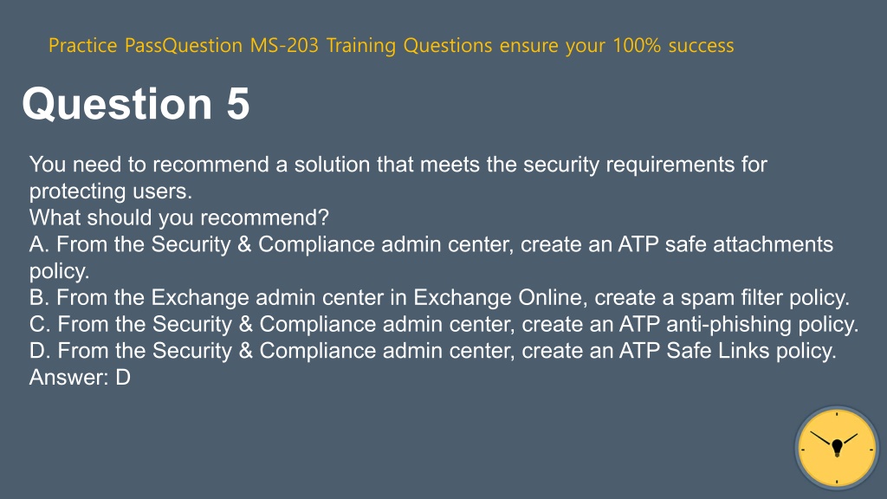Select option D ATP Safe Links policy
Viewport: 887px width, 499px height.
point(433,350)
